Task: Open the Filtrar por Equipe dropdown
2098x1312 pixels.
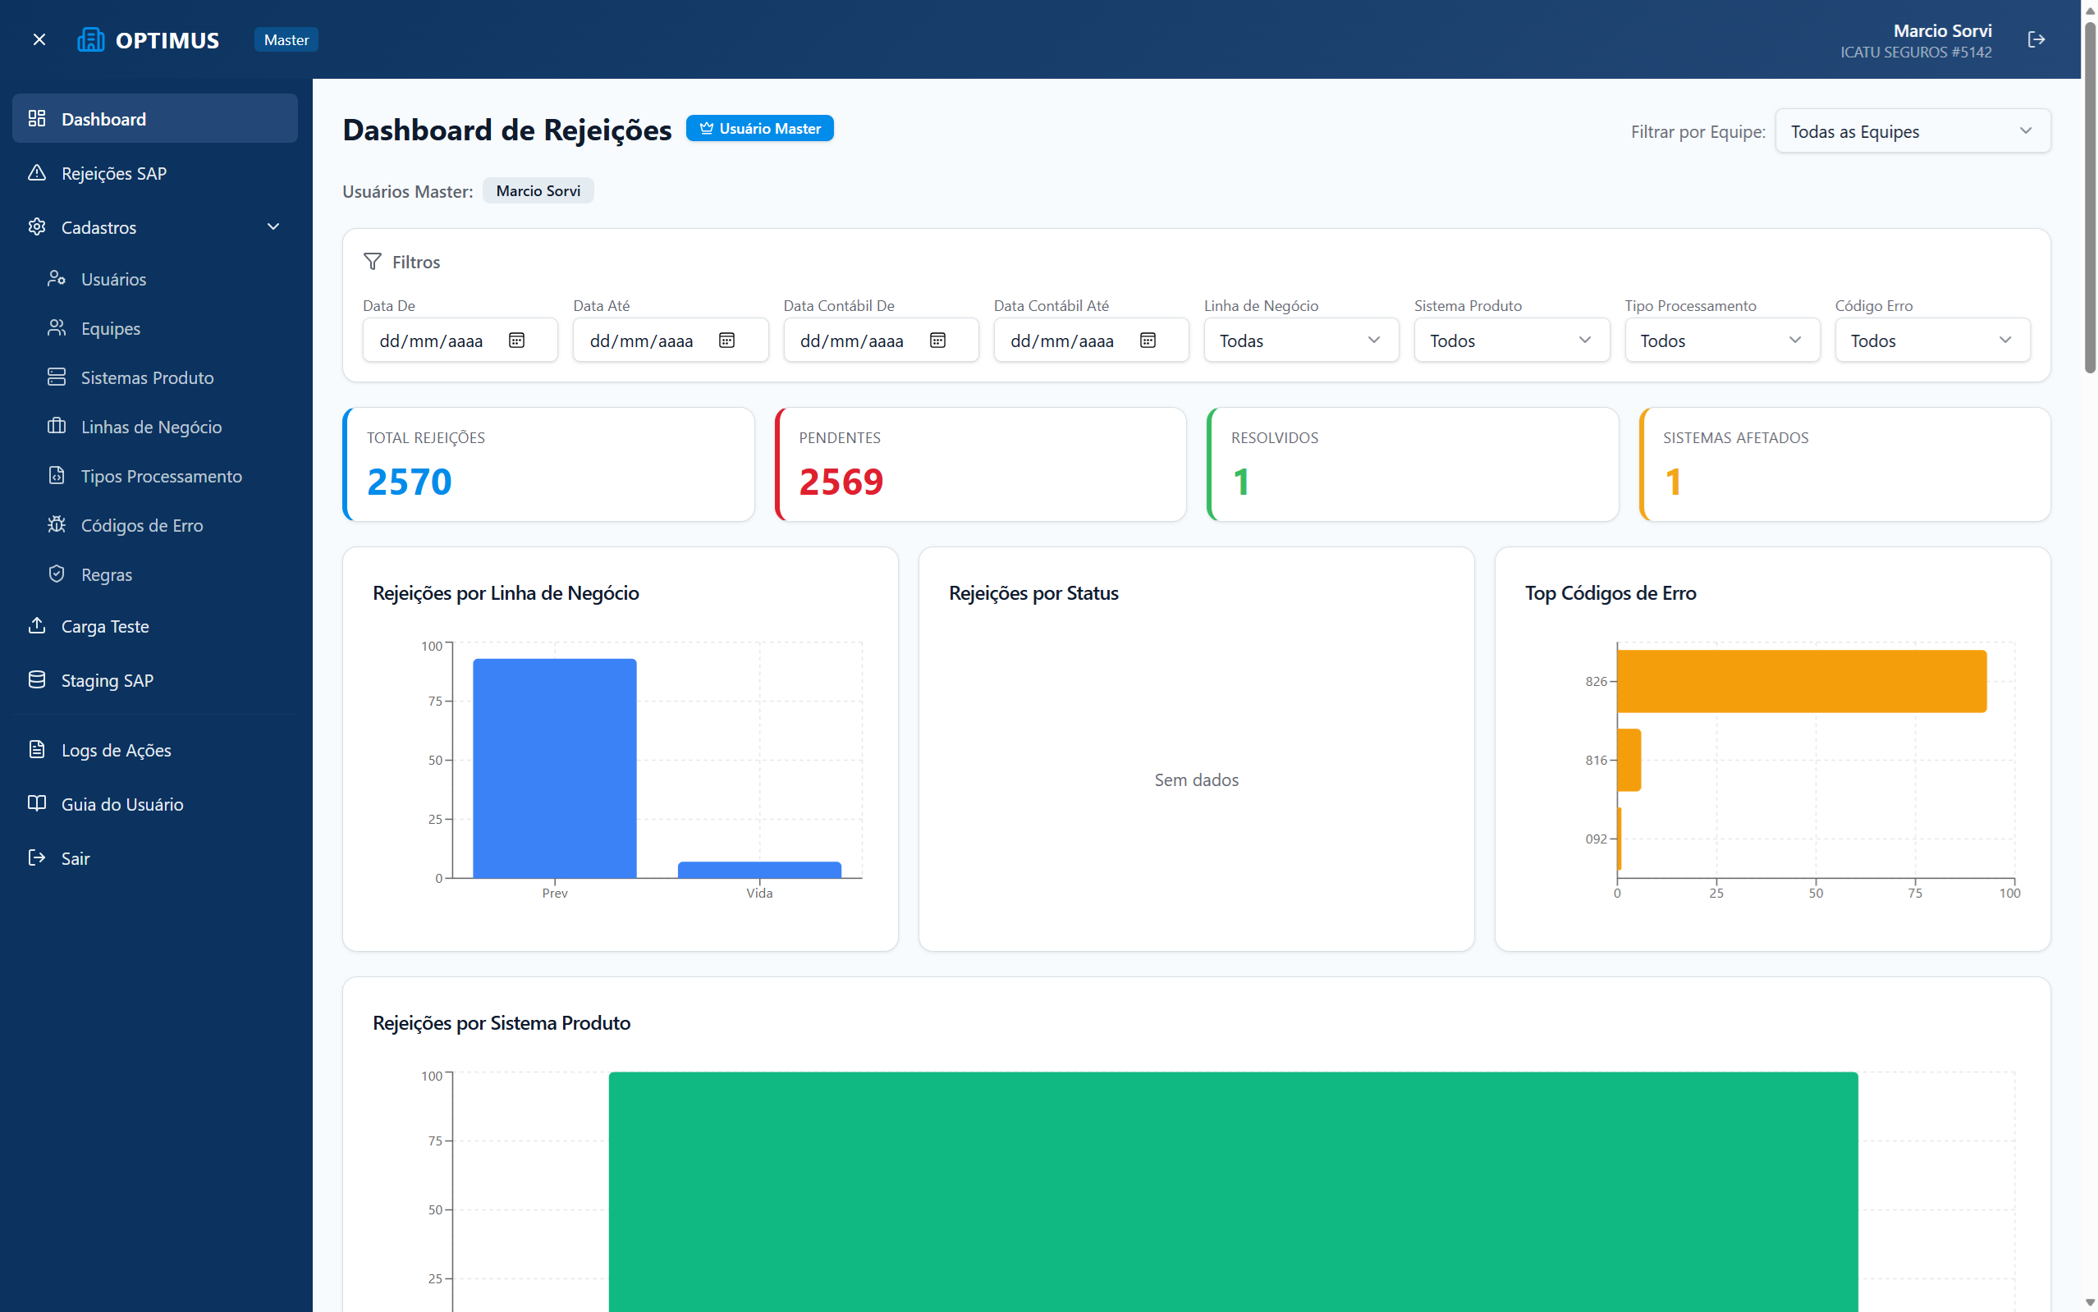Action: (x=1912, y=131)
